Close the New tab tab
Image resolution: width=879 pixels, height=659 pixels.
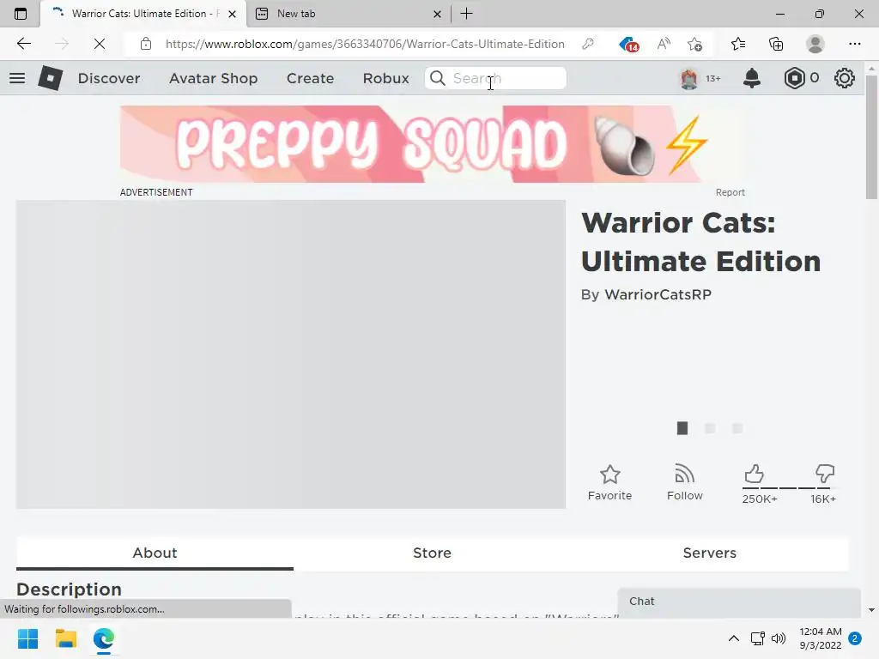click(437, 14)
